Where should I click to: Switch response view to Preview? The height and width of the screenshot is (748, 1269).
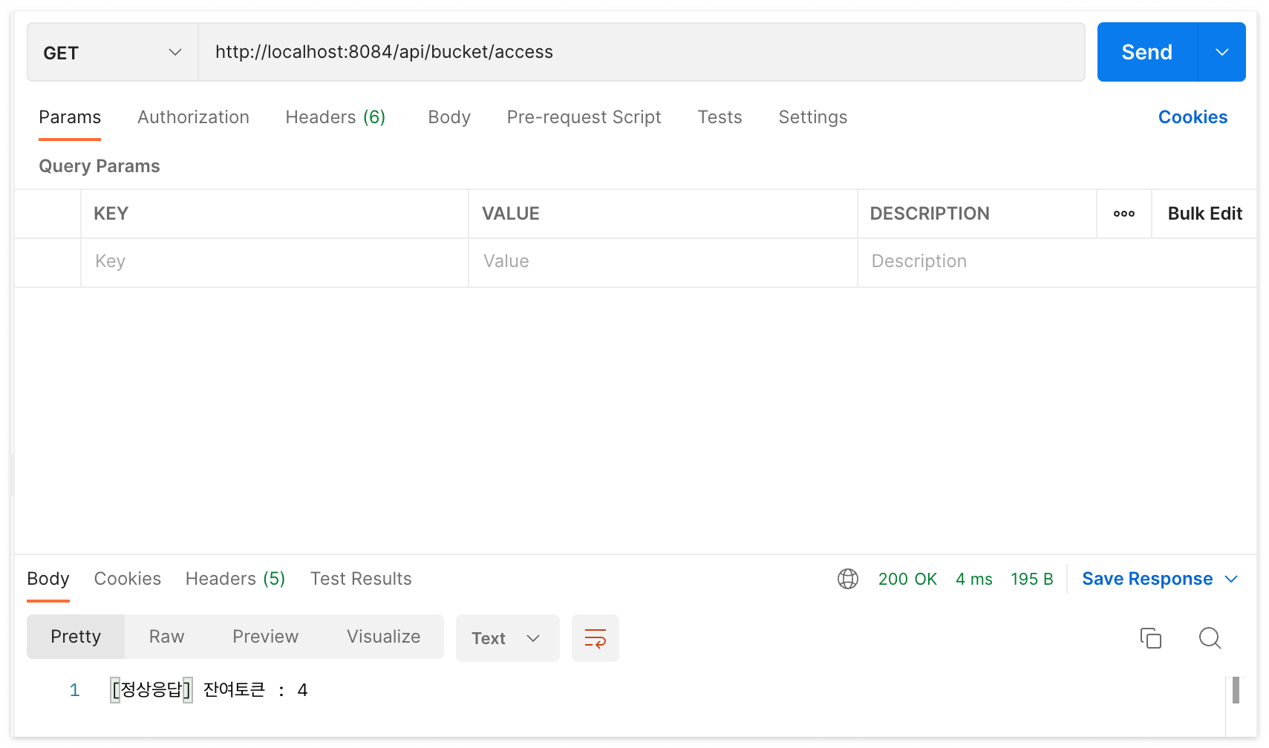[x=265, y=637]
